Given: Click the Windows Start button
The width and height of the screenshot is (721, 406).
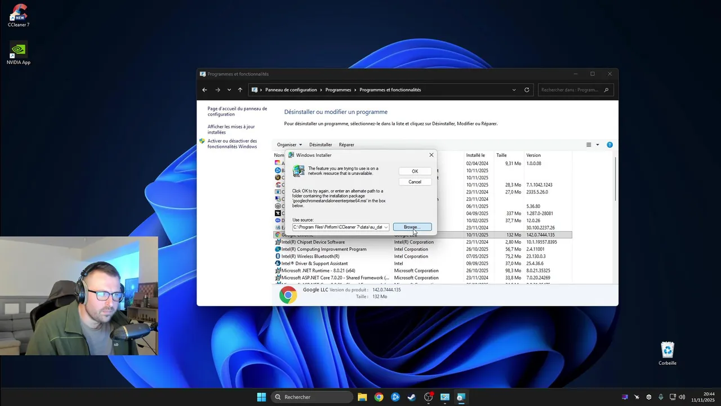Looking at the screenshot, I should (261, 397).
